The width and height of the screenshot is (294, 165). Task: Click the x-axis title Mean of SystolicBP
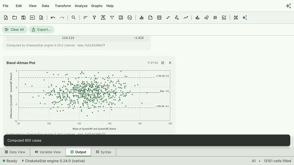pyautogui.click(x=94, y=129)
